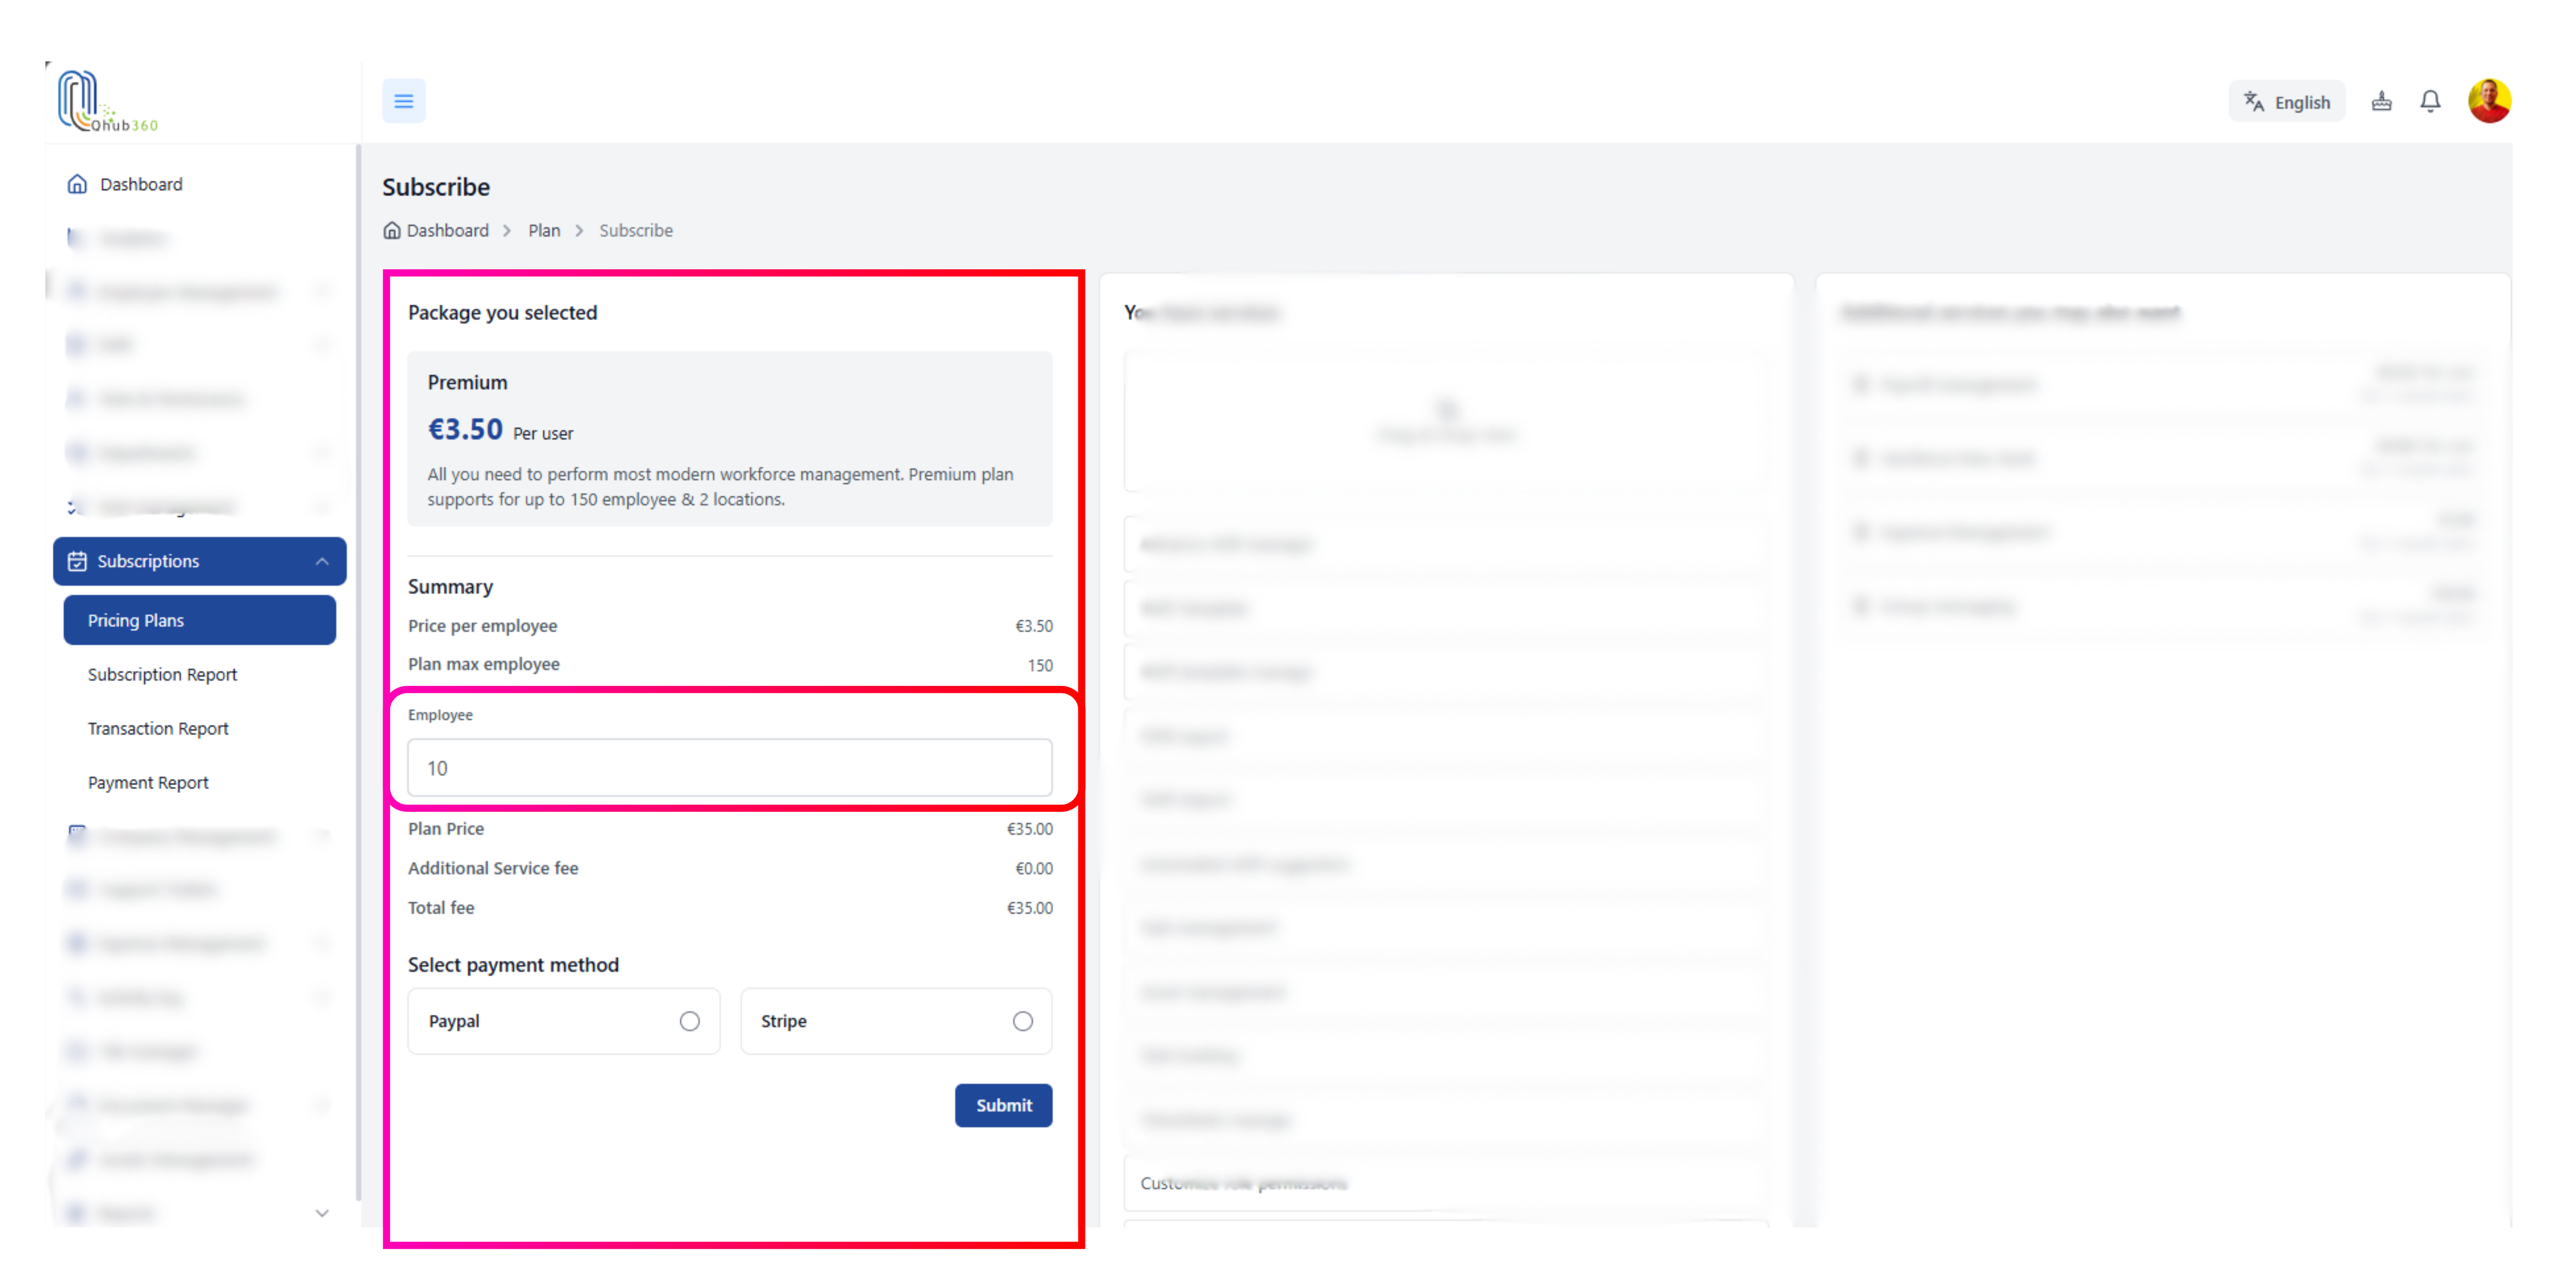Viewport: 2576px width, 1288px height.
Task: Click the Ohub360 logo
Action: click(107, 101)
